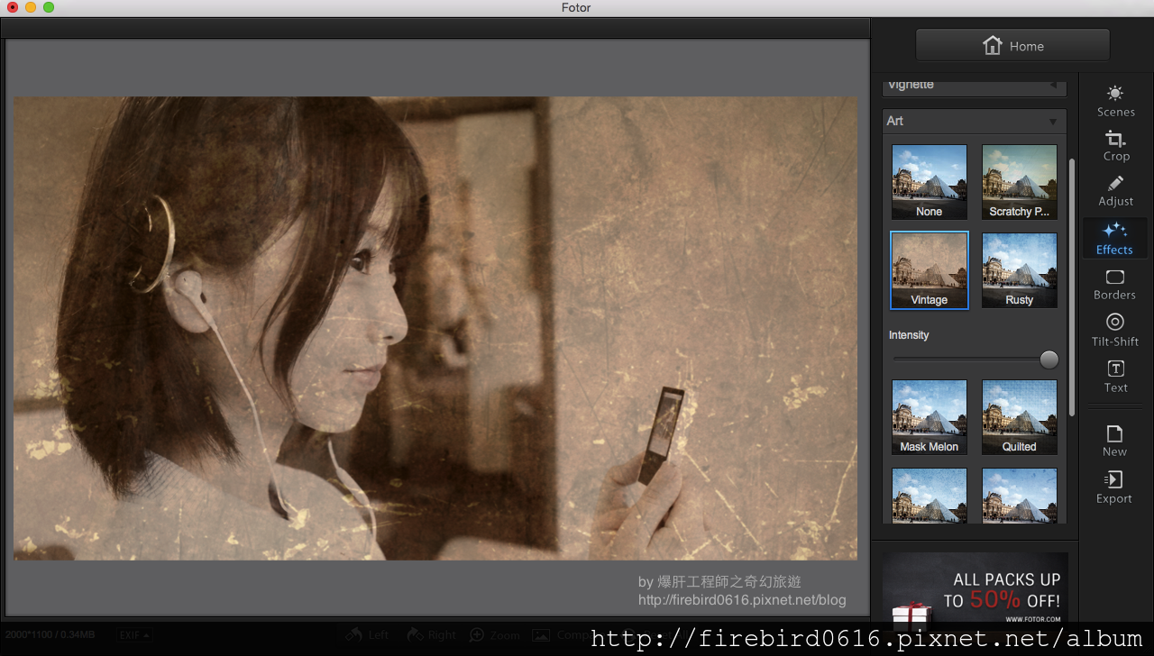
Task: Open the Scenes panel
Action: pos(1115,101)
